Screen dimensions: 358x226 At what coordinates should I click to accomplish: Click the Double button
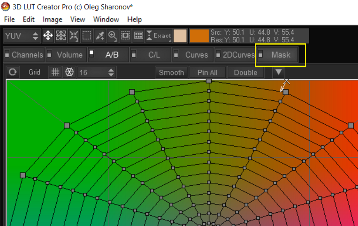245,72
